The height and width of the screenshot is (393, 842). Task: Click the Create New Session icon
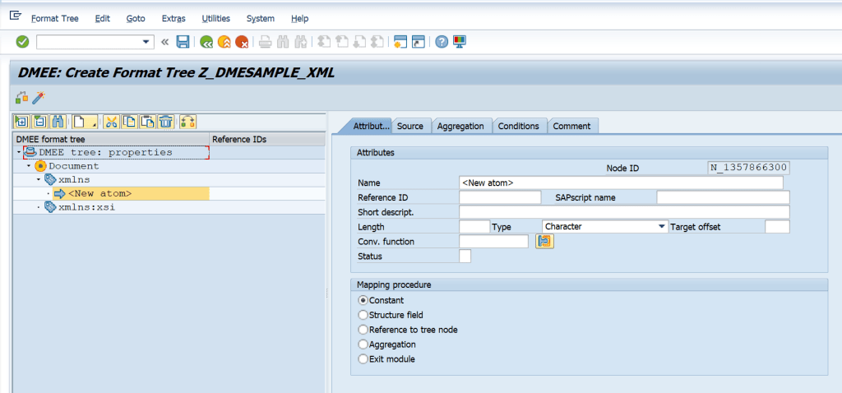pyautogui.click(x=400, y=42)
